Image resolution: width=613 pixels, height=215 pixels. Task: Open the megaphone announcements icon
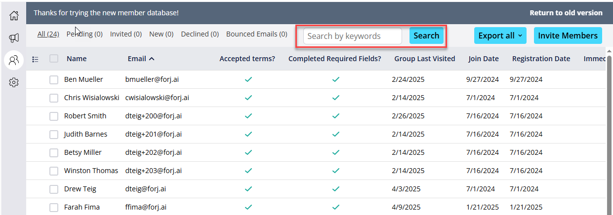[x=14, y=38]
